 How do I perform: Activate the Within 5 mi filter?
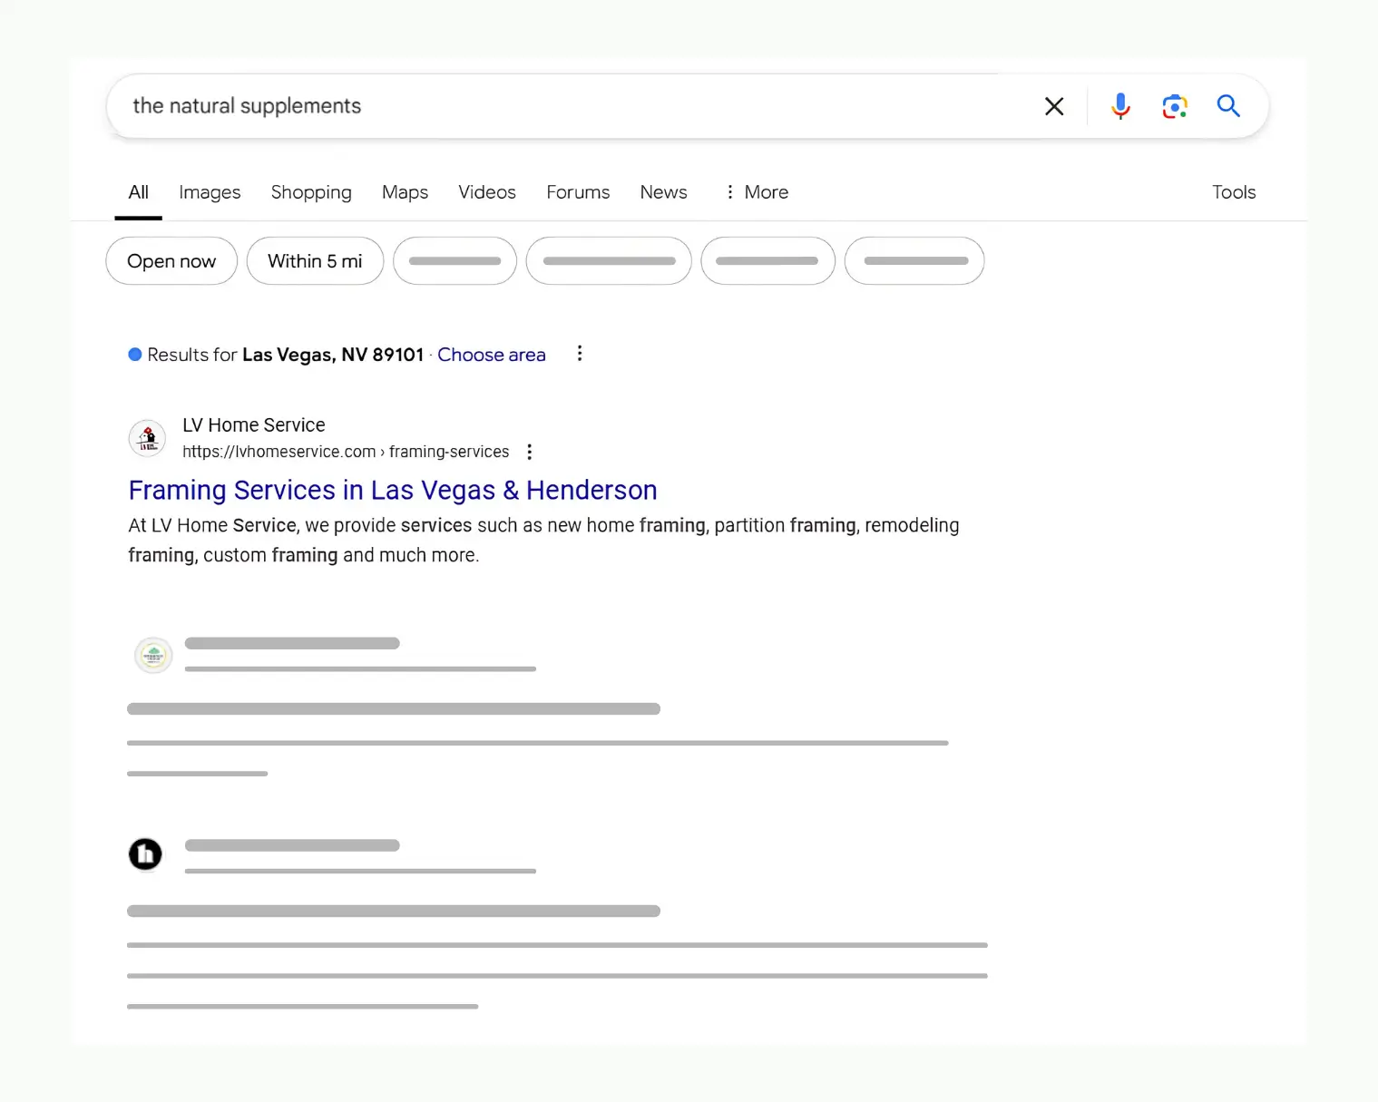click(314, 261)
